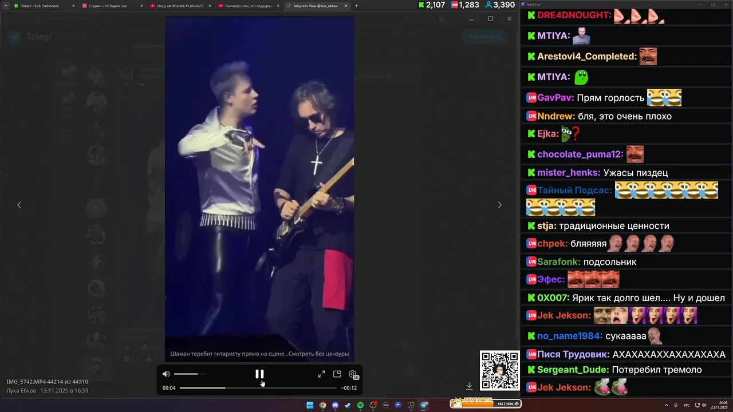Open the Windows Start menu
The height and width of the screenshot is (412, 733).
point(310,405)
